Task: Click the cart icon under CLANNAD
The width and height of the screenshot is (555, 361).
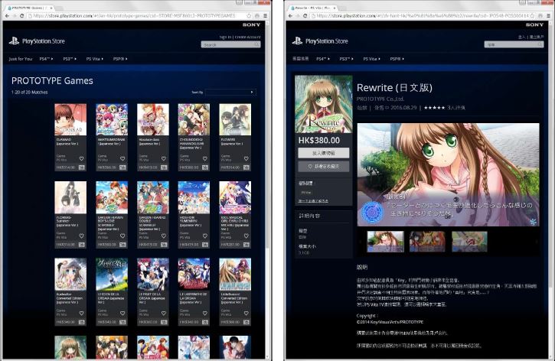Action: tap(81, 166)
